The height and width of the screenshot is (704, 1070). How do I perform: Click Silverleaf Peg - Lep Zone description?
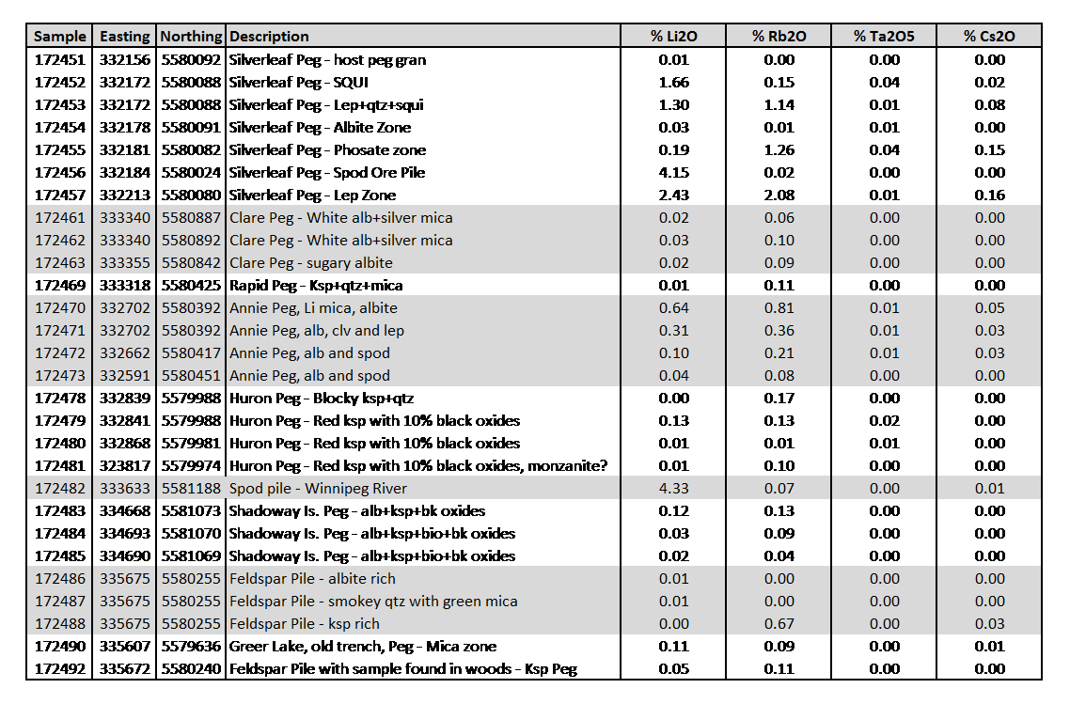(x=312, y=196)
